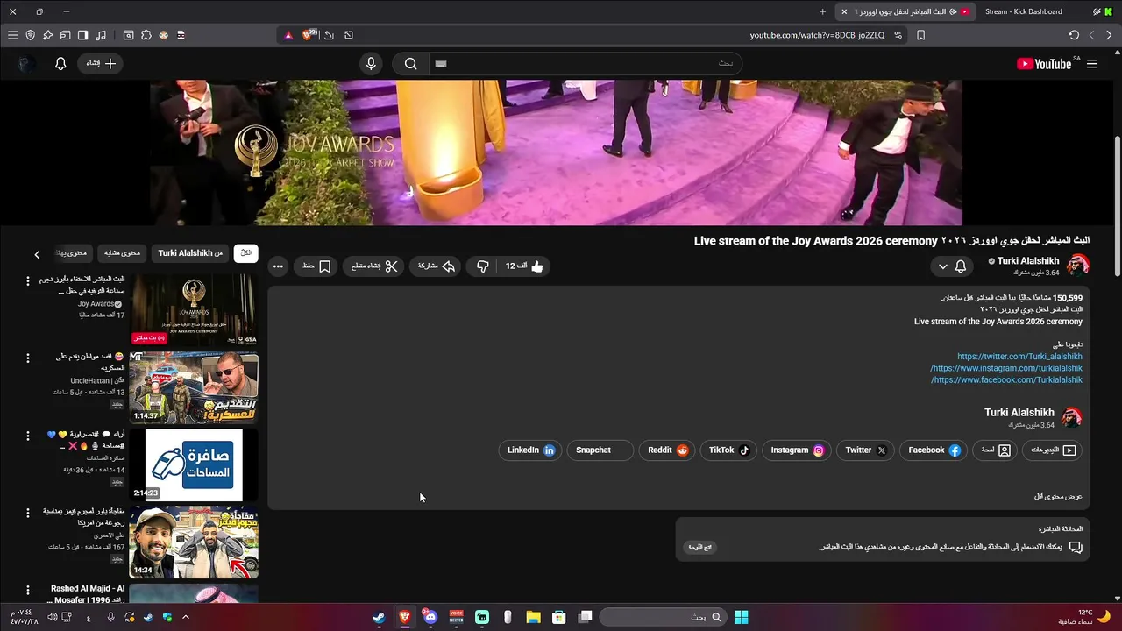Click the About (لمحة) channel button
This screenshot has width=1122, height=631.
pos(996,450)
